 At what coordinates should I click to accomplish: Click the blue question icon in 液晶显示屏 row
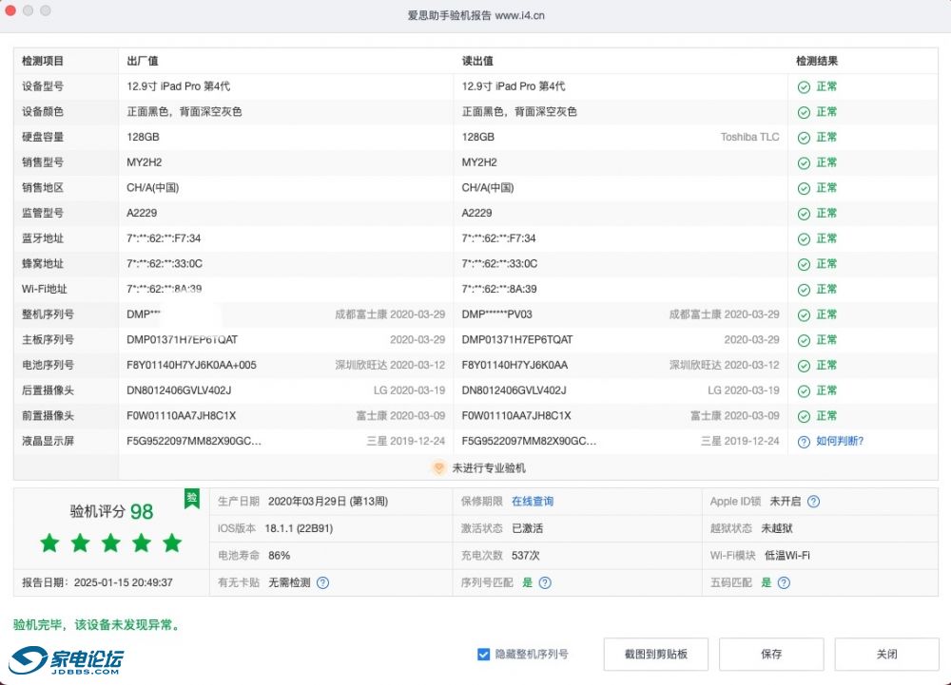click(804, 442)
